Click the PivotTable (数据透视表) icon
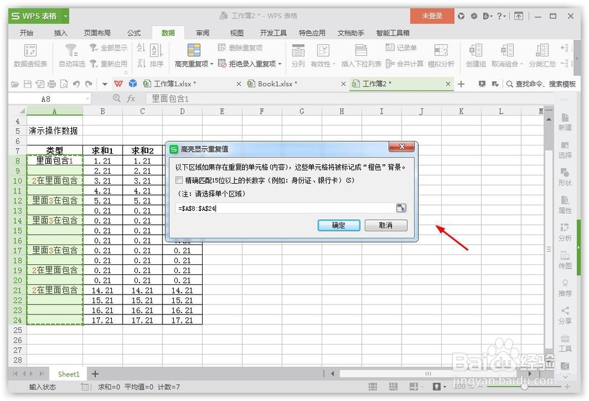Image resolution: width=589 pixels, height=401 pixels. [30, 50]
